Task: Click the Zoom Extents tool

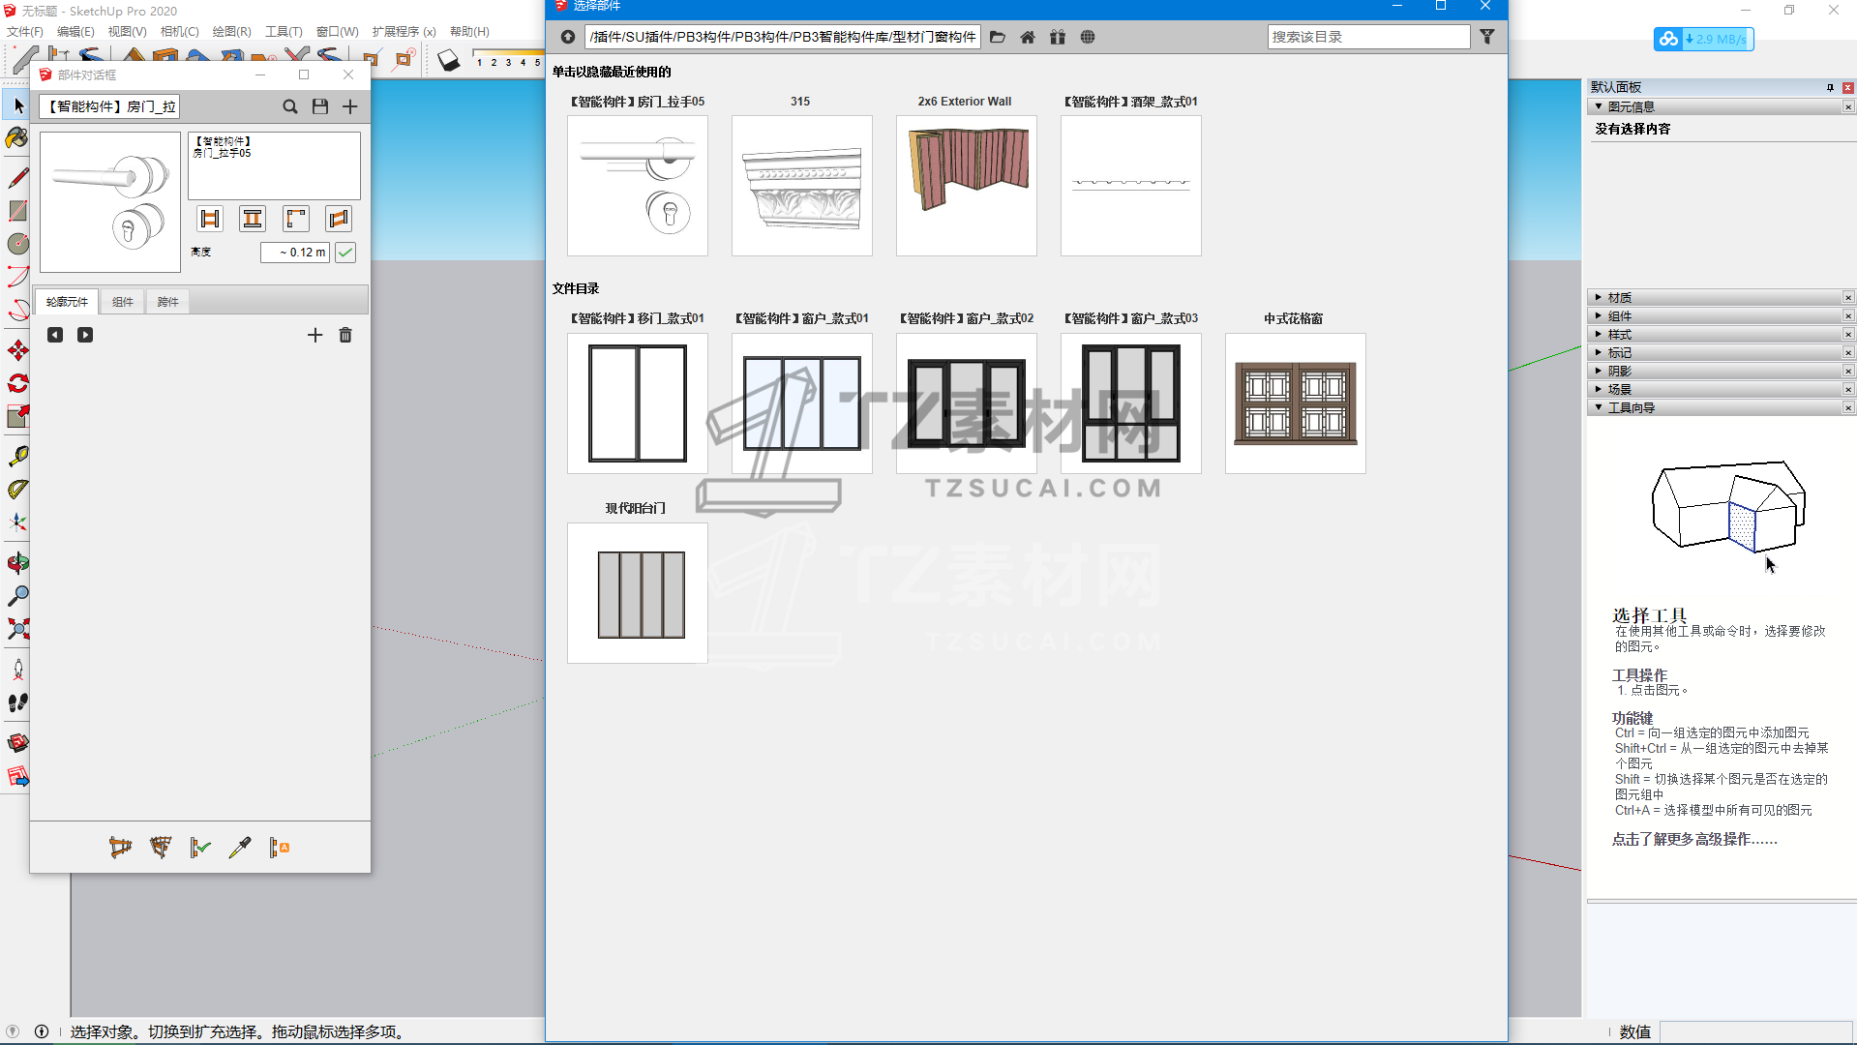Action: 17,630
